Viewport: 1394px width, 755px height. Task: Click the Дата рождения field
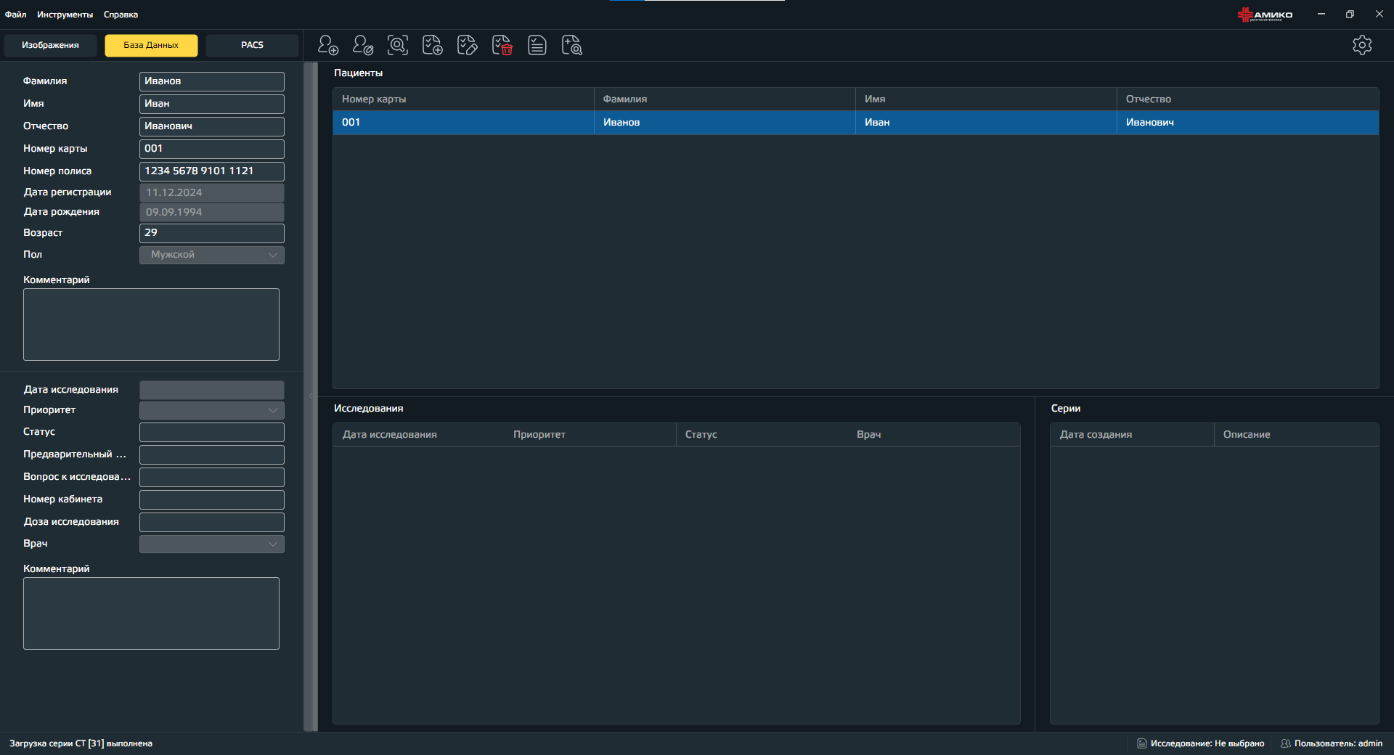pos(212,212)
